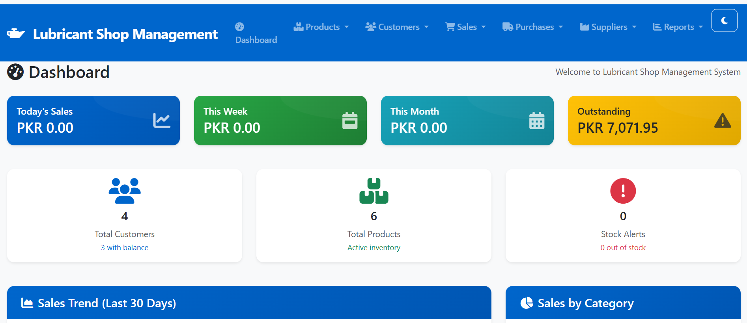Screen dimensions: 747x323
Task: Click the calendar grid icon on This Month
Action: pyautogui.click(x=537, y=121)
